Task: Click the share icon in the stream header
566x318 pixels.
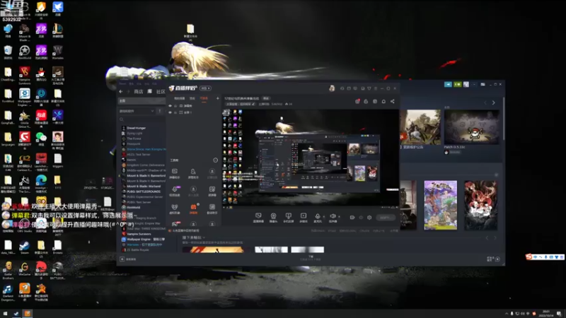Action: (x=393, y=101)
